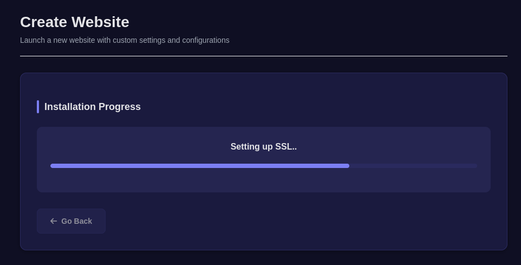Click the left arrow icon on Go Back

(x=54, y=221)
